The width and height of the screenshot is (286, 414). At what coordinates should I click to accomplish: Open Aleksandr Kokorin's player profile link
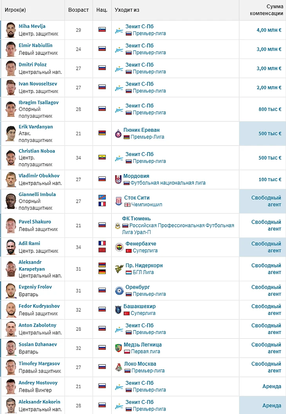coord(39,402)
